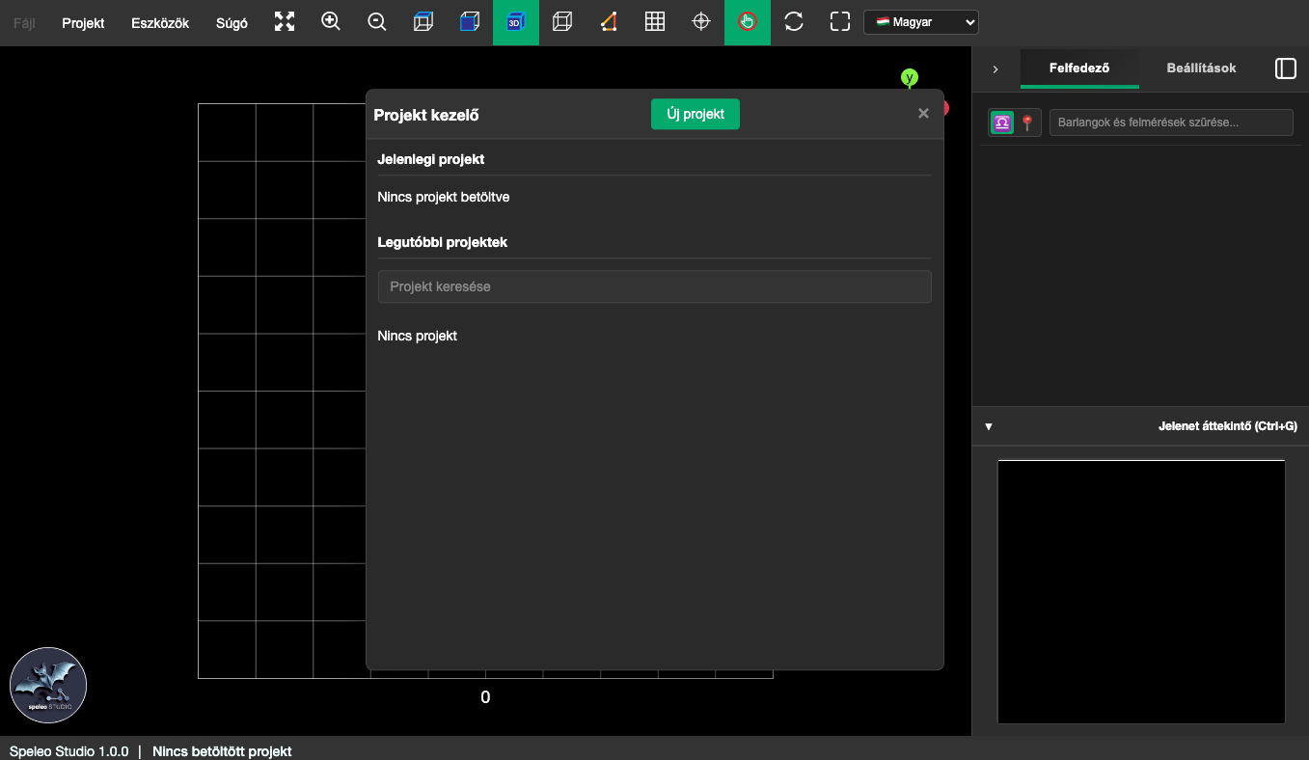Screen dimensions: 1309x760
Task: Click the fit-to-screen arrows icon
Action: tap(285, 22)
